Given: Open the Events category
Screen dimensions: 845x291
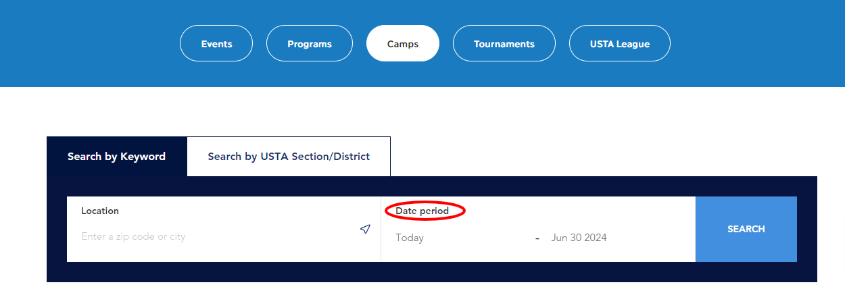Looking at the screenshot, I should pos(216,43).
